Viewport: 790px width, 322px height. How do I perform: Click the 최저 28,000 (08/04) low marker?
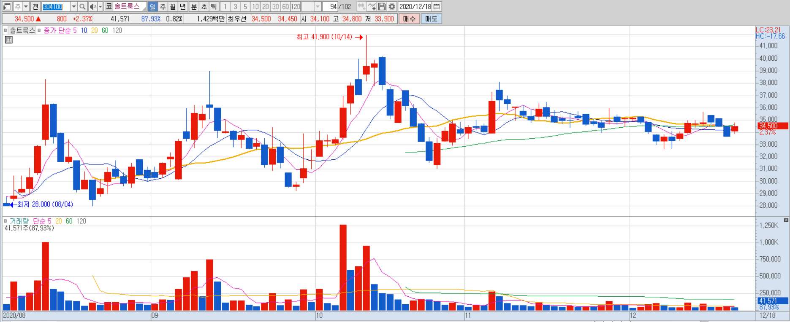click(x=41, y=204)
